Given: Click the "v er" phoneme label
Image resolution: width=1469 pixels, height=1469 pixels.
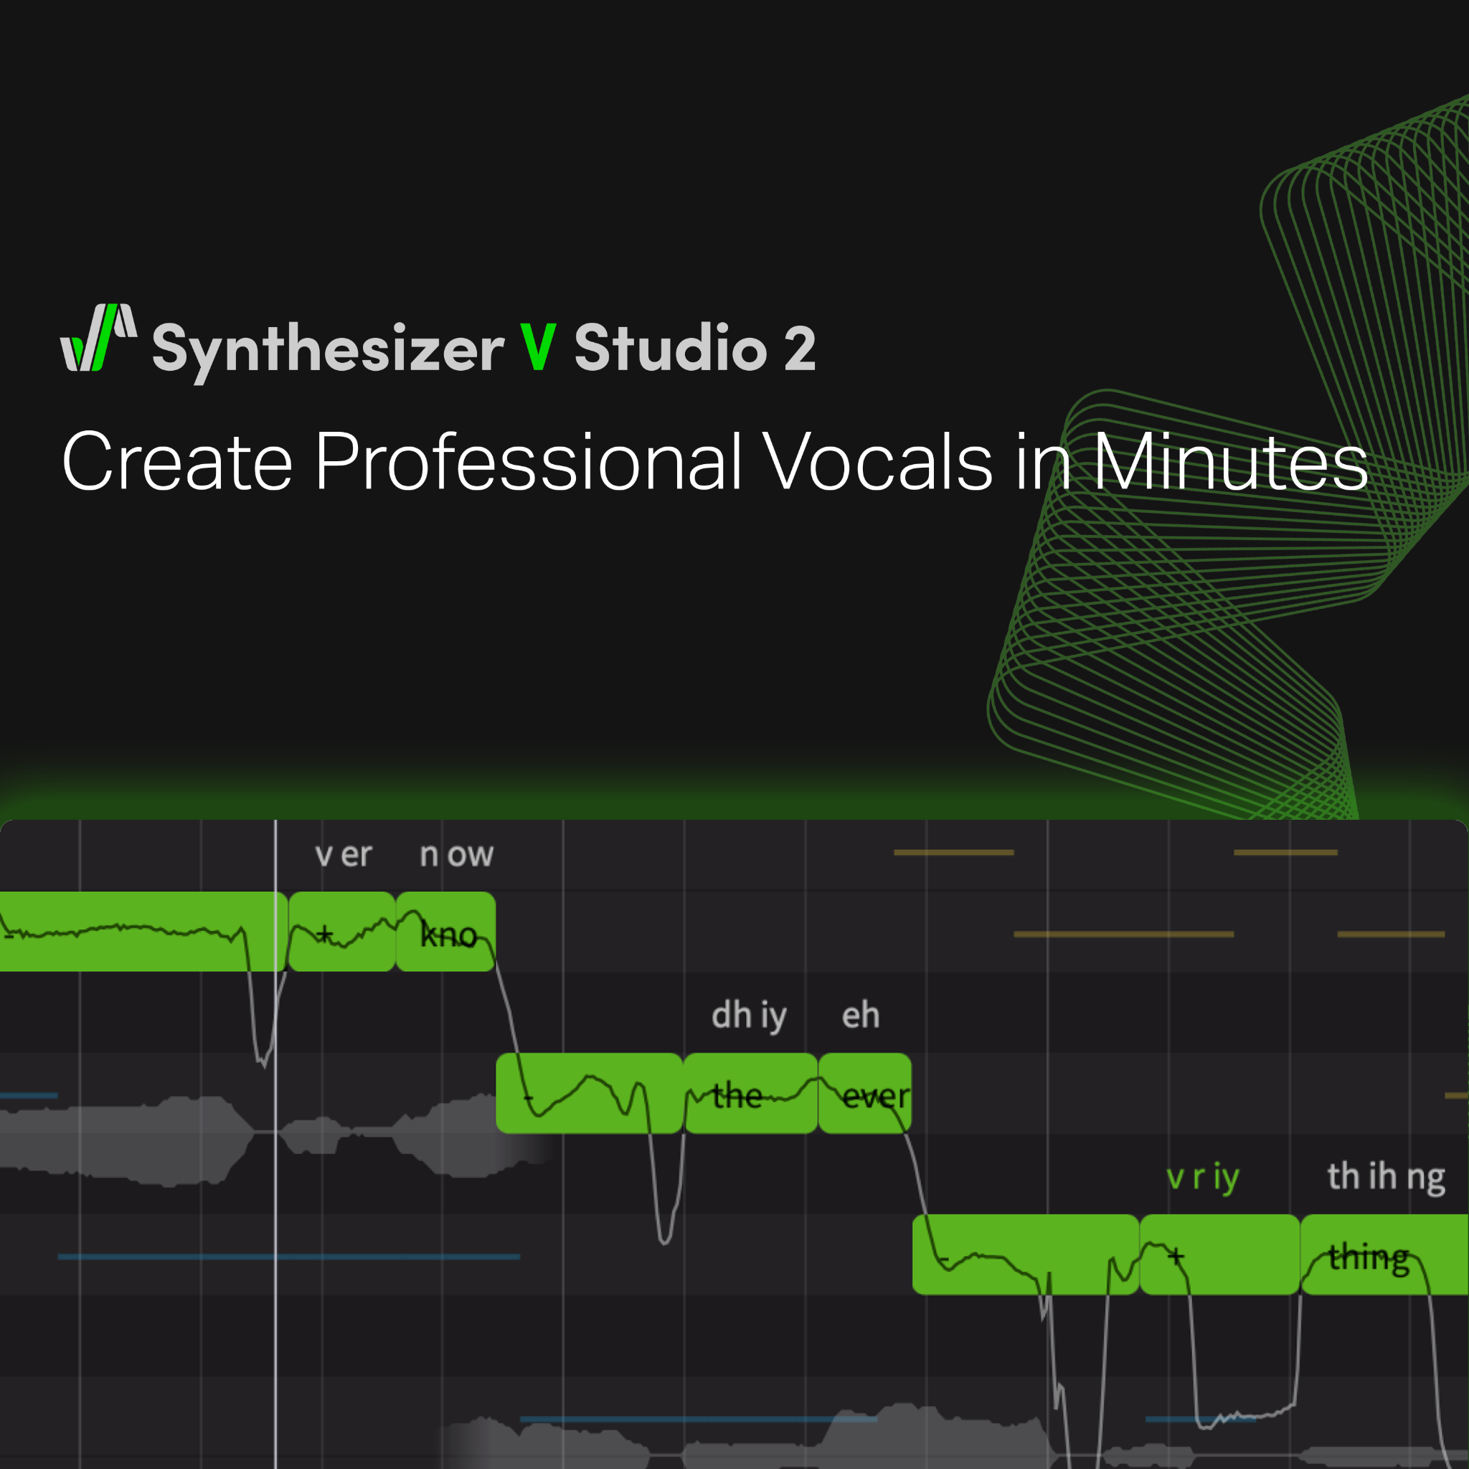Looking at the screenshot, I should 343,856.
